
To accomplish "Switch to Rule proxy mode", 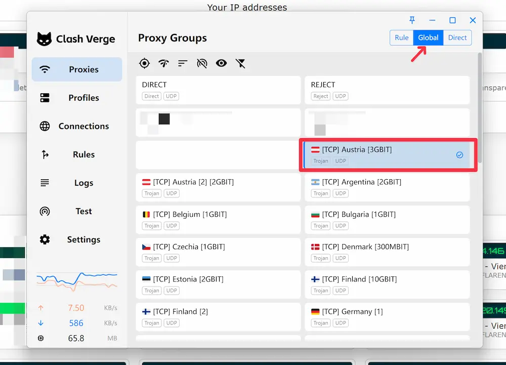I will coord(402,38).
